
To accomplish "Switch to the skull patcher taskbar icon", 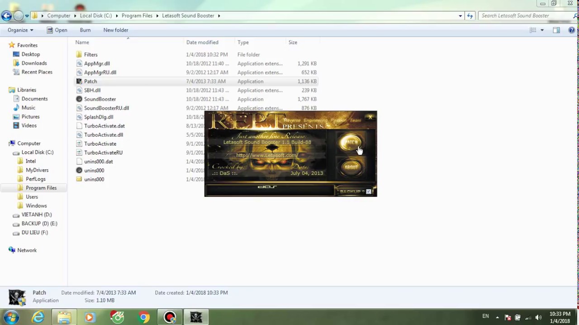I will (x=196, y=317).
